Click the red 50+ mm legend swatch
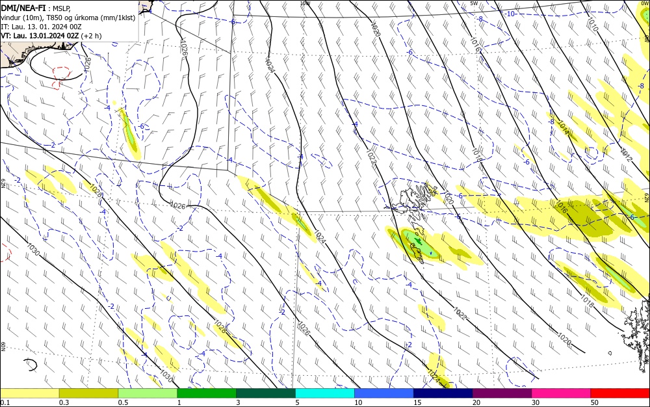This screenshot has width=650, height=407. (620, 393)
